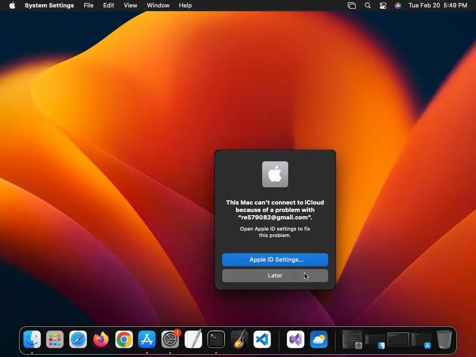Open the Help menu
Image resolution: width=476 pixels, height=357 pixels.
[185, 6]
